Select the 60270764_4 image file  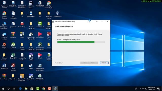pyautogui.click(x=31, y=14)
